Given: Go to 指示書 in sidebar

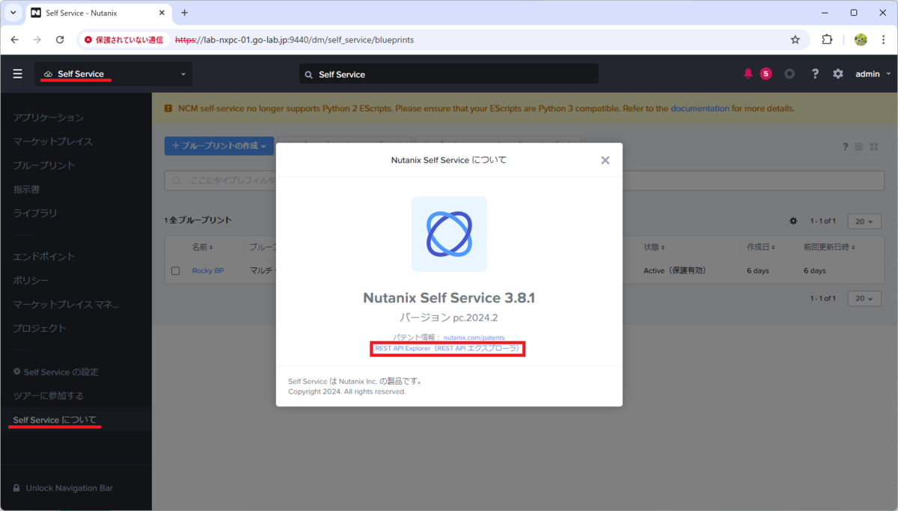Looking at the screenshot, I should [26, 189].
